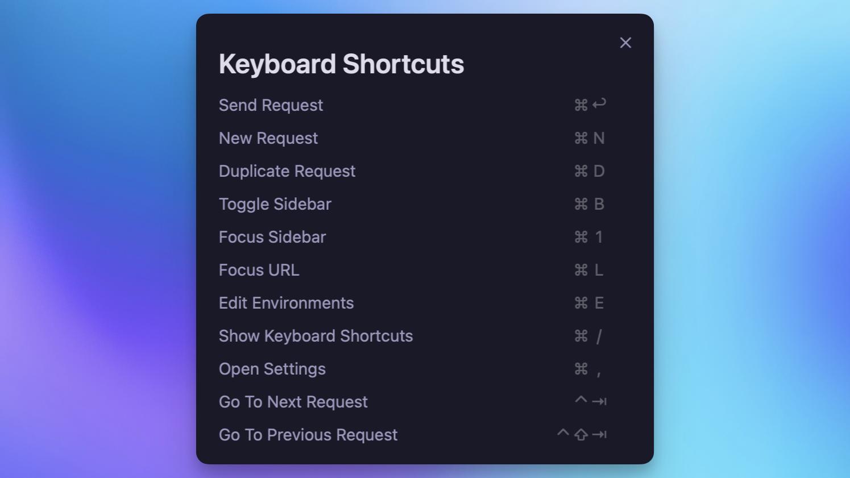The width and height of the screenshot is (850, 478).
Task: Select the Edit Environments entry
Action: (286, 303)
